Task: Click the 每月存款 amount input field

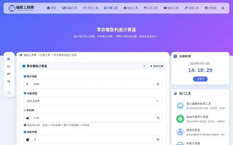Action: pos(92,84)
